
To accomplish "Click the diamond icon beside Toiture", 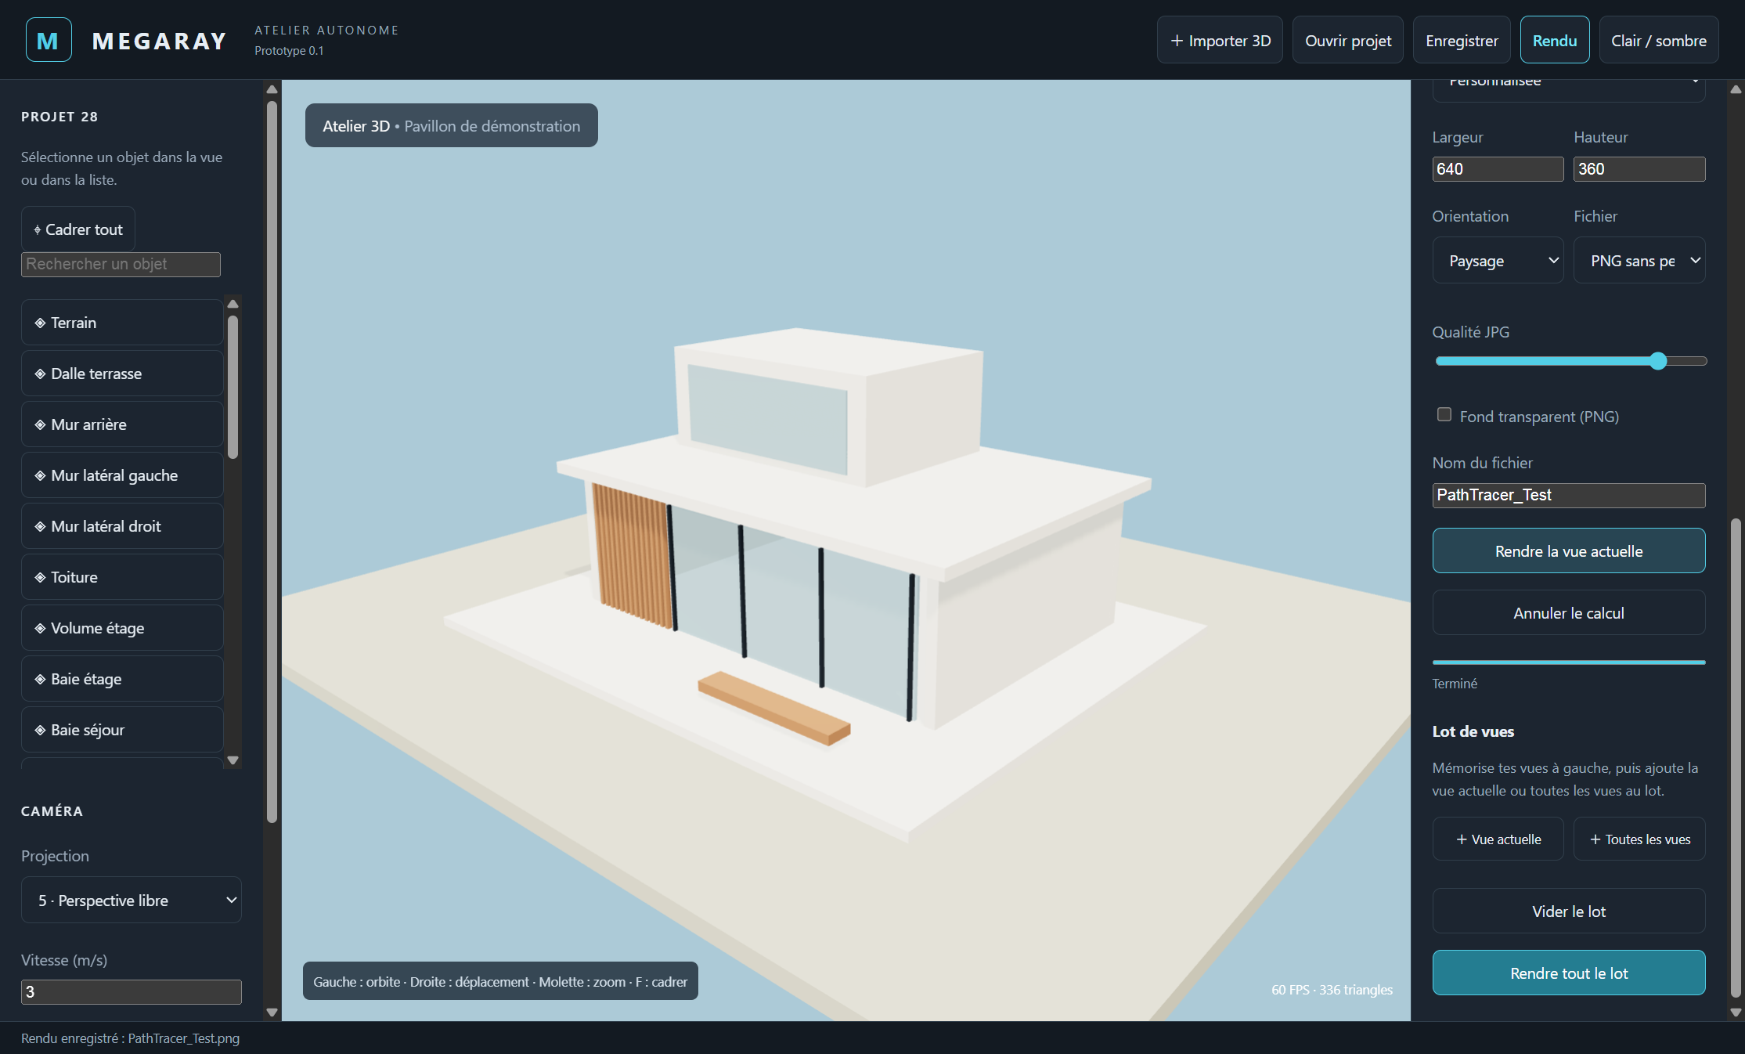I will point(40,577).
